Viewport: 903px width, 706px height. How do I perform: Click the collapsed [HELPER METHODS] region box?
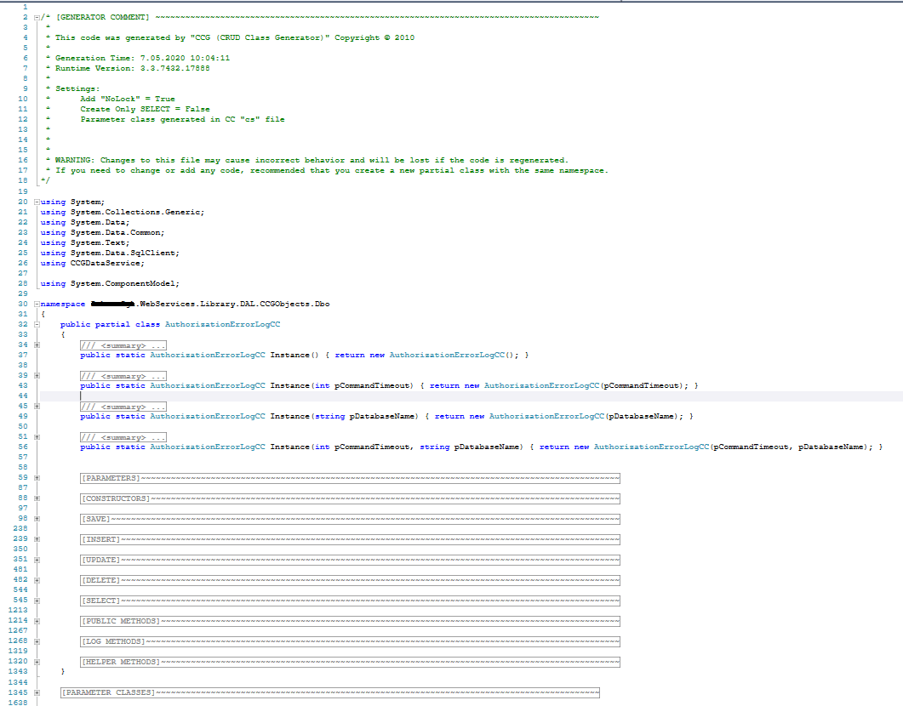(350, 663)
